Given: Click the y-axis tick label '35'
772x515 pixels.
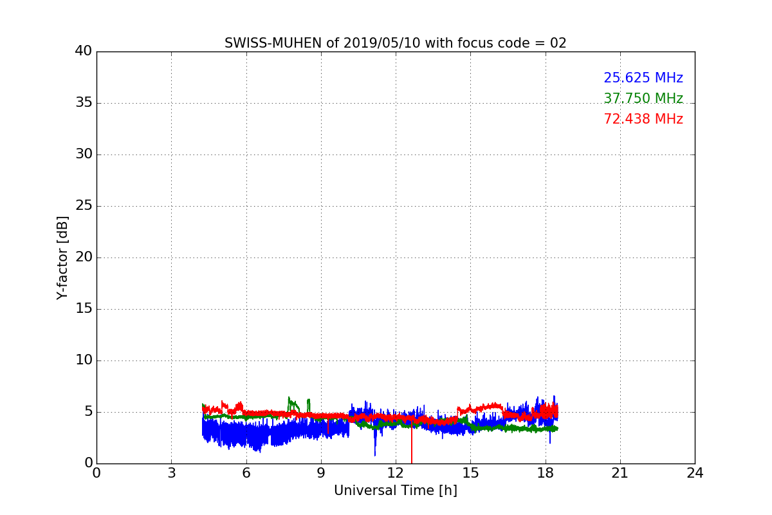Looking at the screenshot, I should coord(84,103).
